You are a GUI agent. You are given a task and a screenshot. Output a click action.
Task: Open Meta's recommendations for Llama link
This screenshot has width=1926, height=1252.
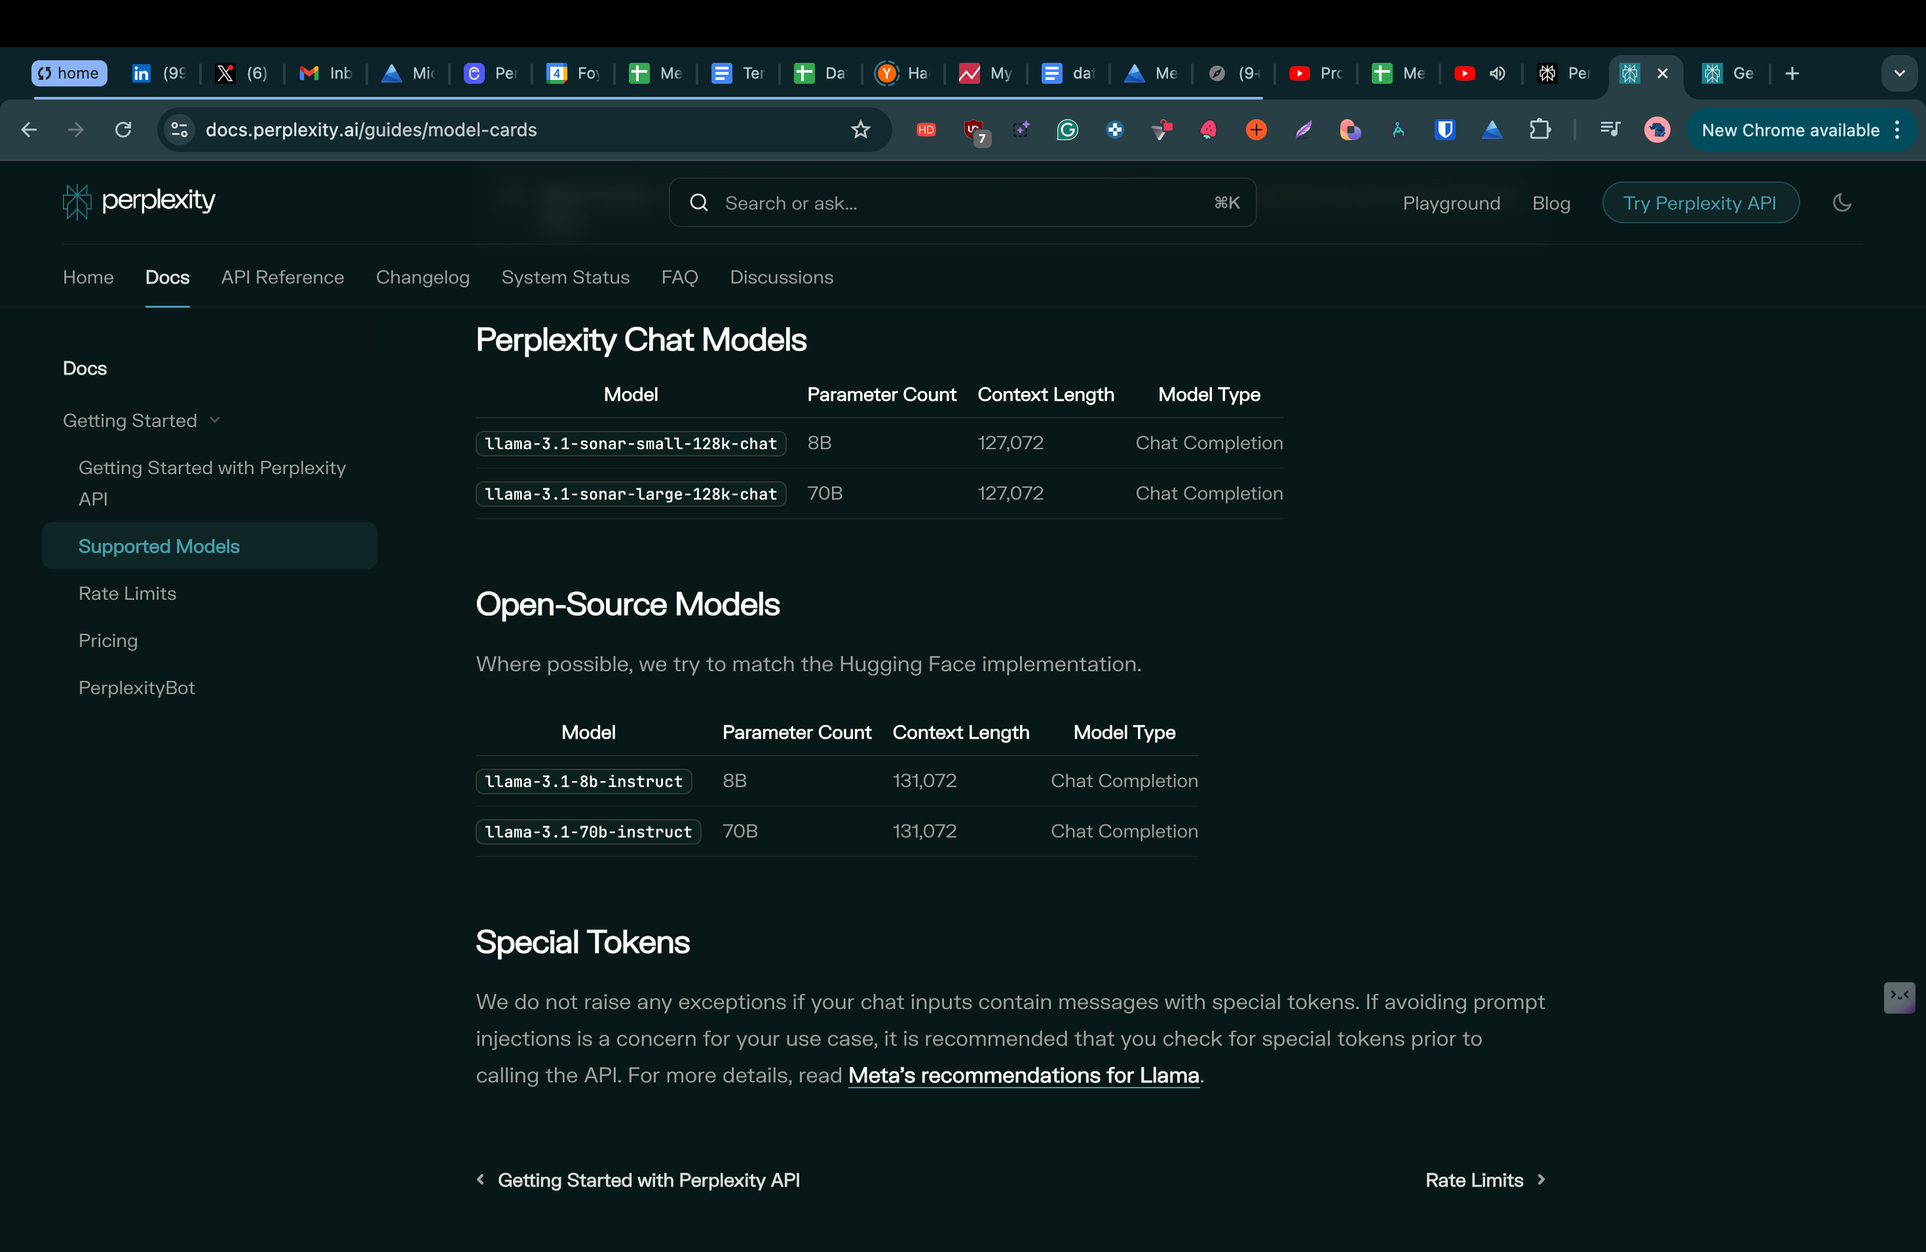coord(1024,1075)
